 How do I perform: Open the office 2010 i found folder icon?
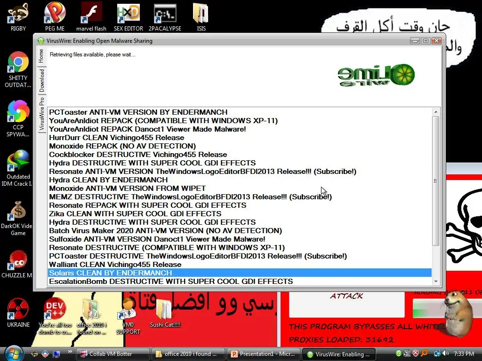[91, 316]
